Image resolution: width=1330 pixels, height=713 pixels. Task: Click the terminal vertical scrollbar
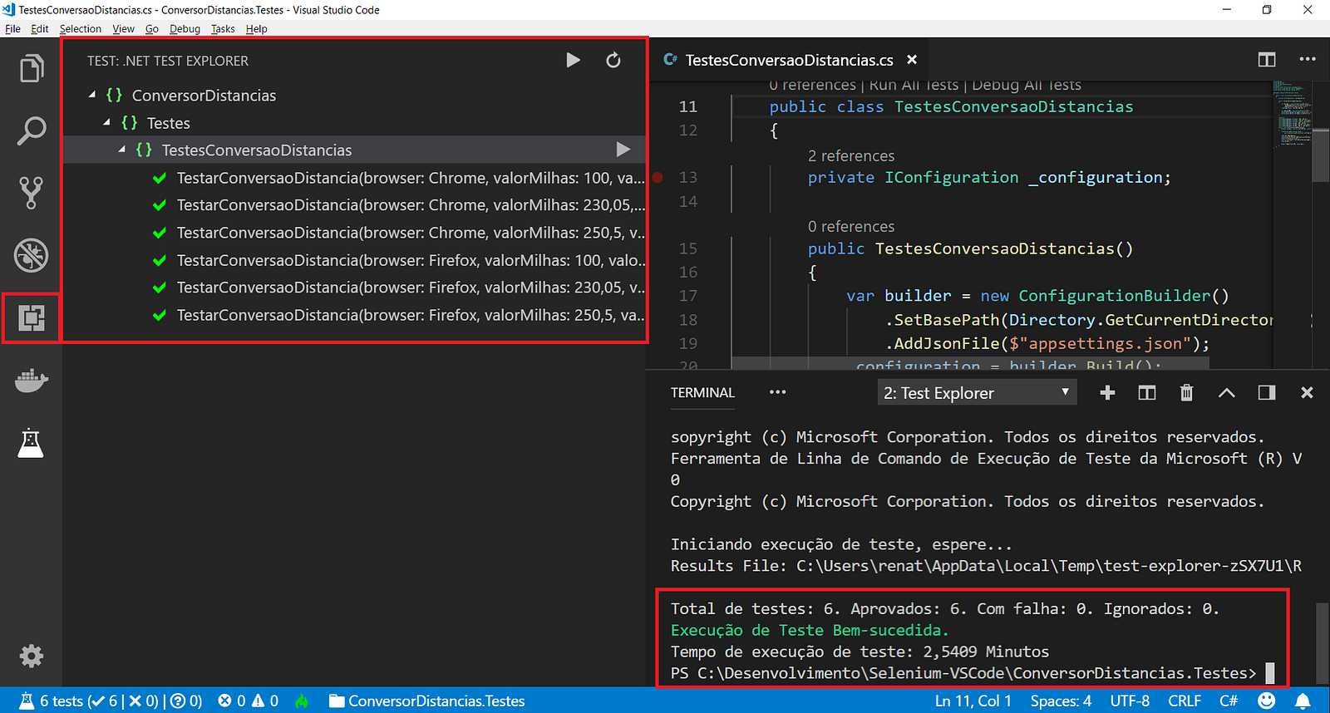1322,644
